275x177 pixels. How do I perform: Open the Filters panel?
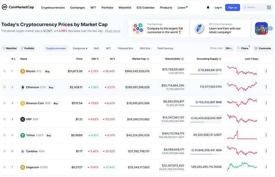pyautogui.click(x=243, y=48)
